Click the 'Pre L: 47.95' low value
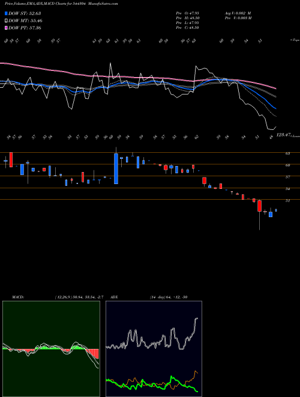The image size is (300, 397). pos(187,23)
